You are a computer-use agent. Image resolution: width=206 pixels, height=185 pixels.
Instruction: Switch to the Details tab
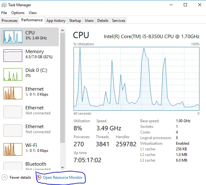tap(103, 21)
